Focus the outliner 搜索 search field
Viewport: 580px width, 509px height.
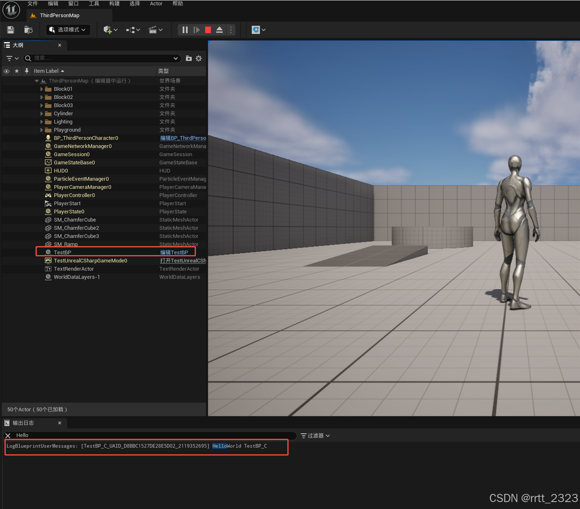click(x=102, y=58)
